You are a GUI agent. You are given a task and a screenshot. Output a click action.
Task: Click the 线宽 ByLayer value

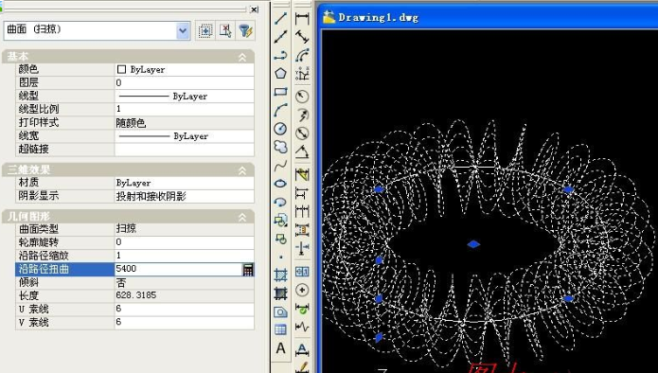click(185, 136)
